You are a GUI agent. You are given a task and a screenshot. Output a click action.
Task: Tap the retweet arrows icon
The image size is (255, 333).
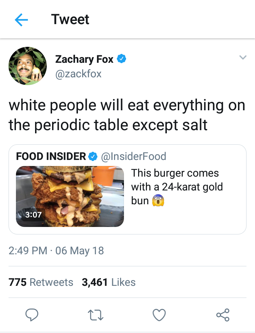95,315
